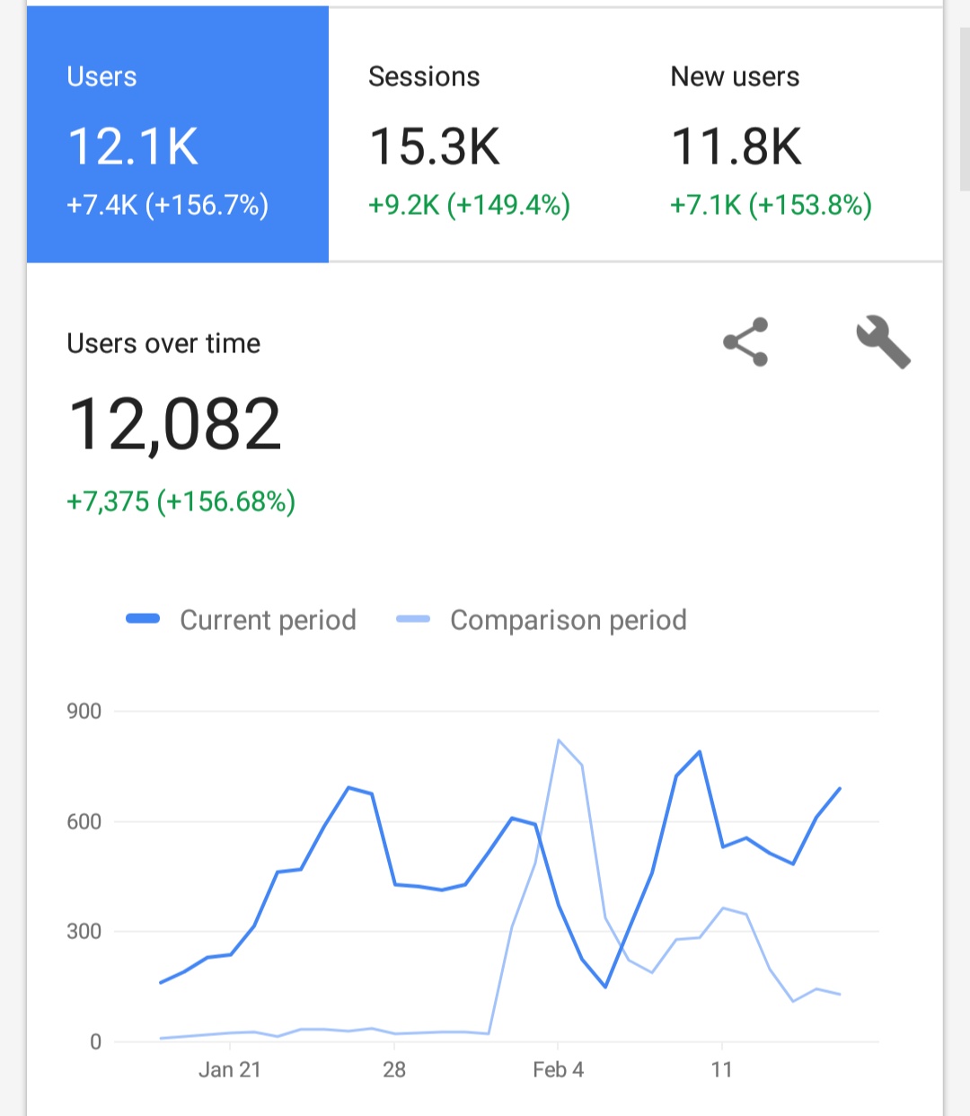Open chart settings via the wrench icon
The width and height of the screenshot is (970, 1116).
pos(883,342)
